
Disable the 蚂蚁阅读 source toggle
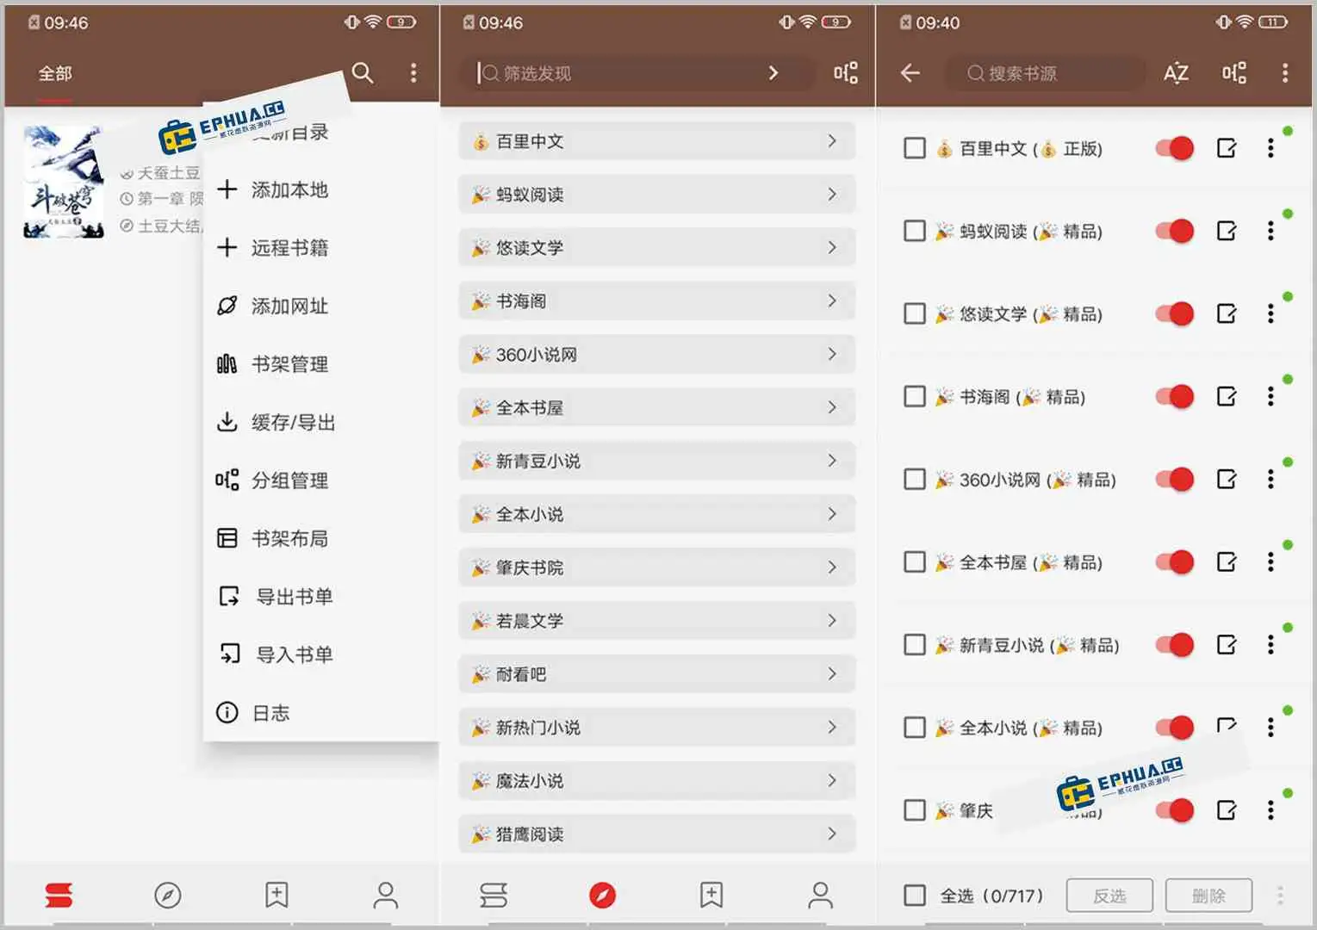[x=1175, y=231]
